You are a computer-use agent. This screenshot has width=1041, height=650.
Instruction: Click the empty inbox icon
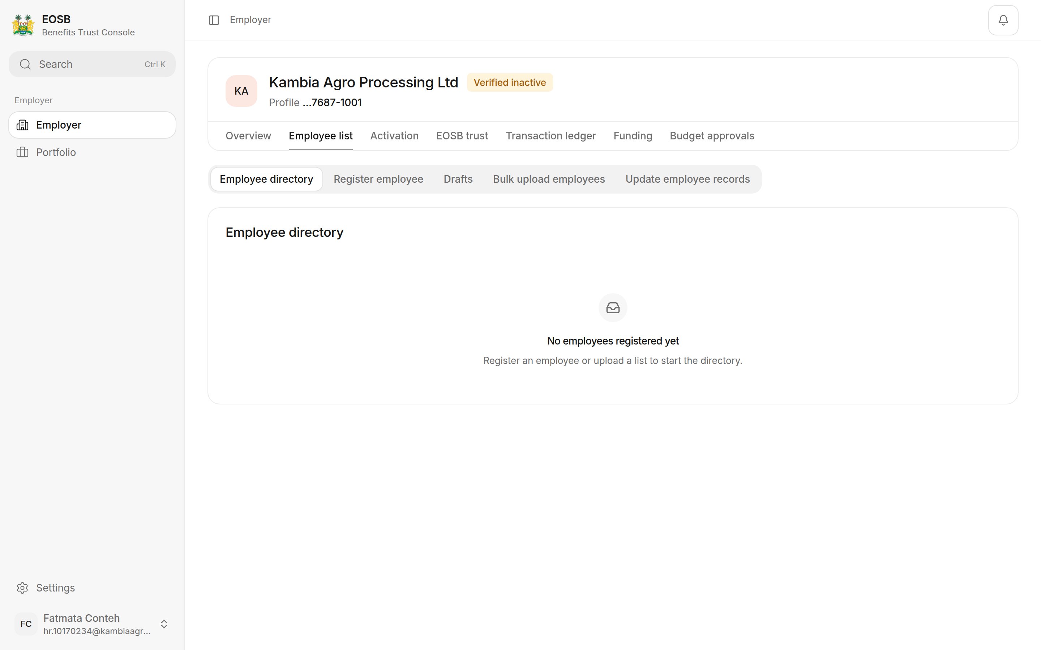tap(613, 308)
